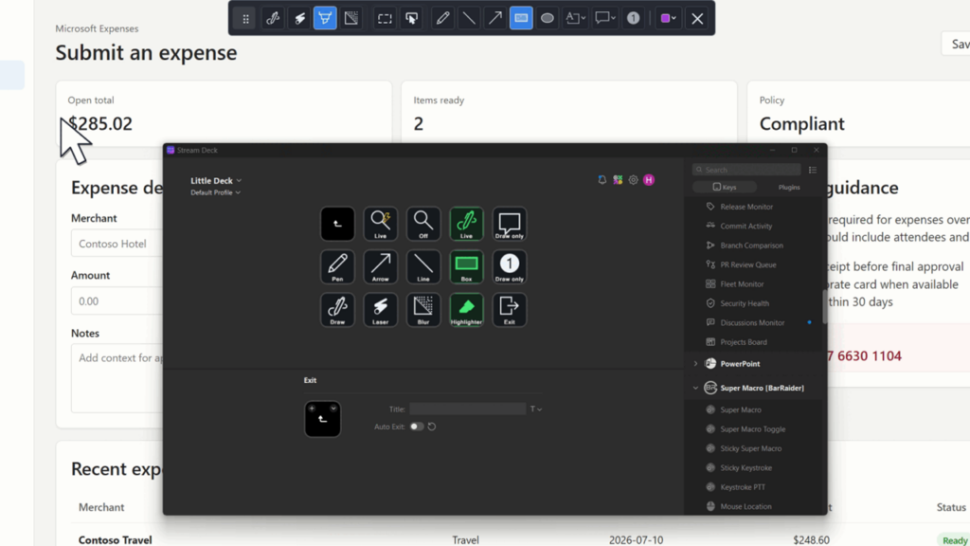Select the Draw key on Stream Deck
970x546 pixels.
(x=338, y=310)
